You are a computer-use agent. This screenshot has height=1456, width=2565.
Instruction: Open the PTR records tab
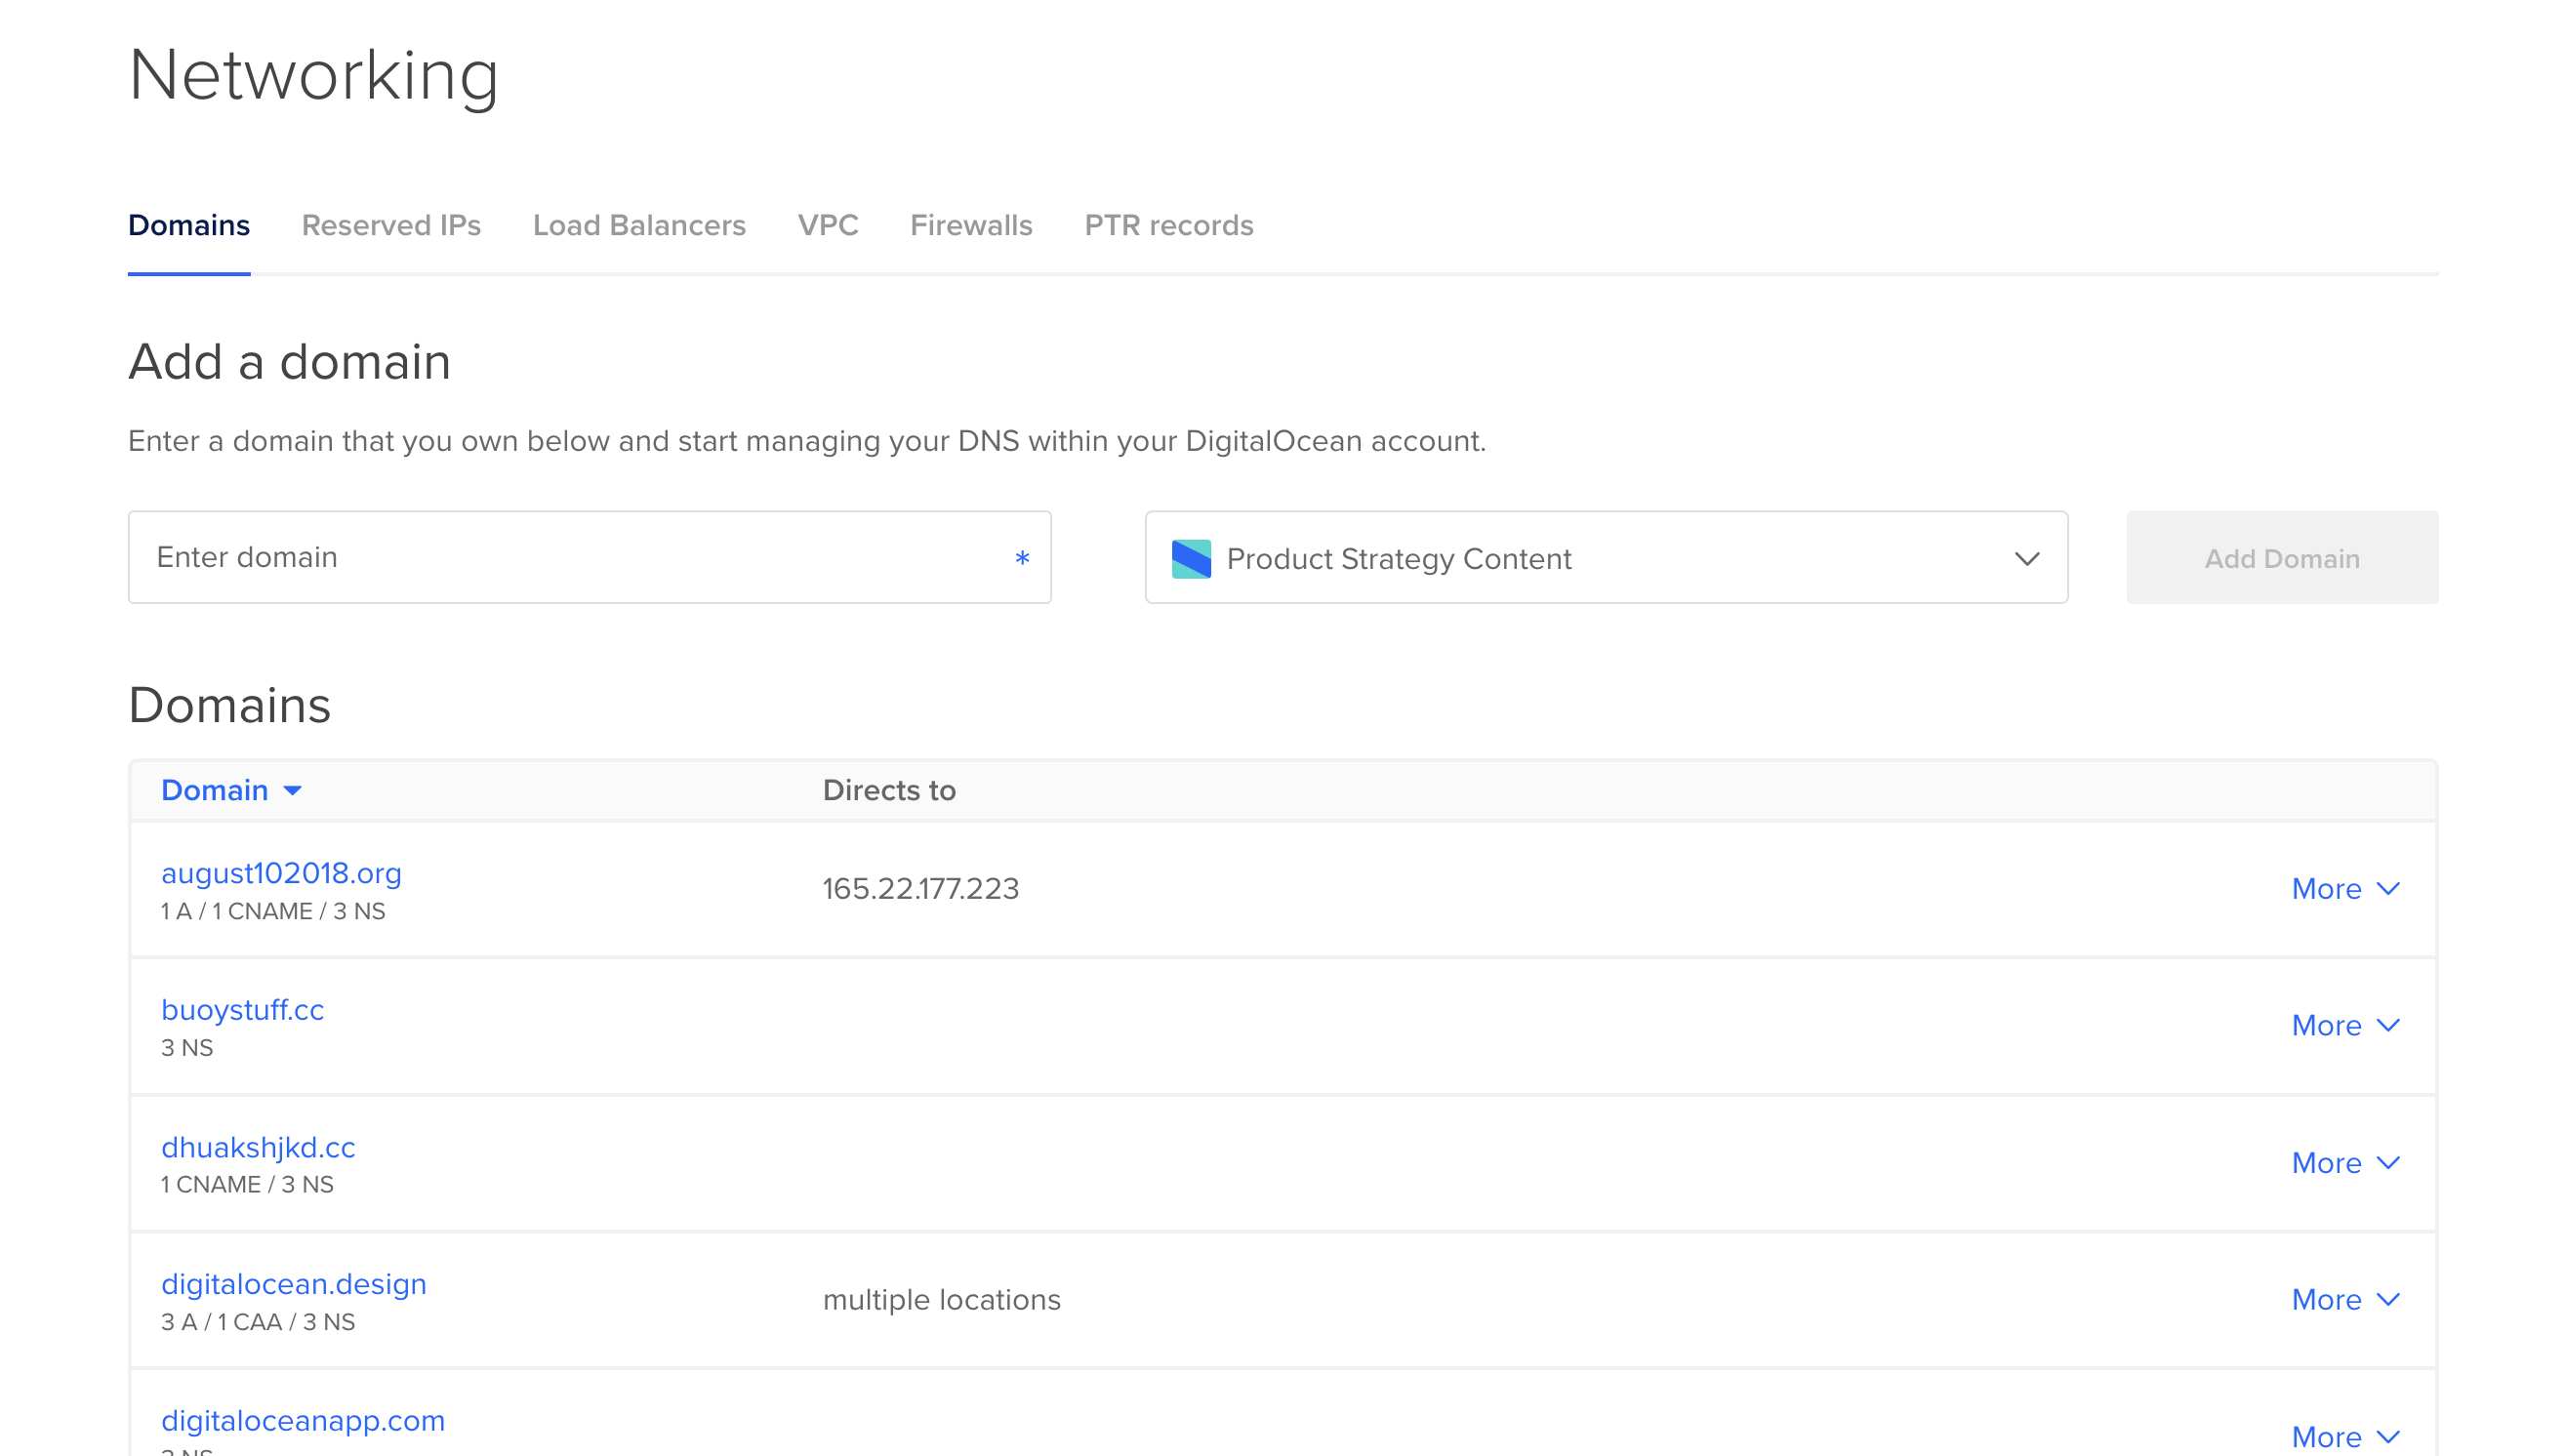1169,225
